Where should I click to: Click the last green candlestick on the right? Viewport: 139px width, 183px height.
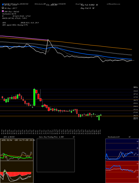[x=101, y=115]
